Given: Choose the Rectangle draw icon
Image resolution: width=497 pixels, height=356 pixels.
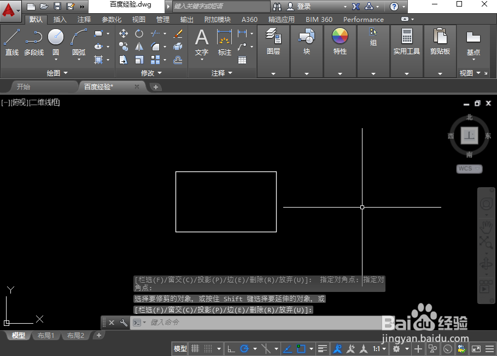Looking at the screenshot, I should pos(98,33).
